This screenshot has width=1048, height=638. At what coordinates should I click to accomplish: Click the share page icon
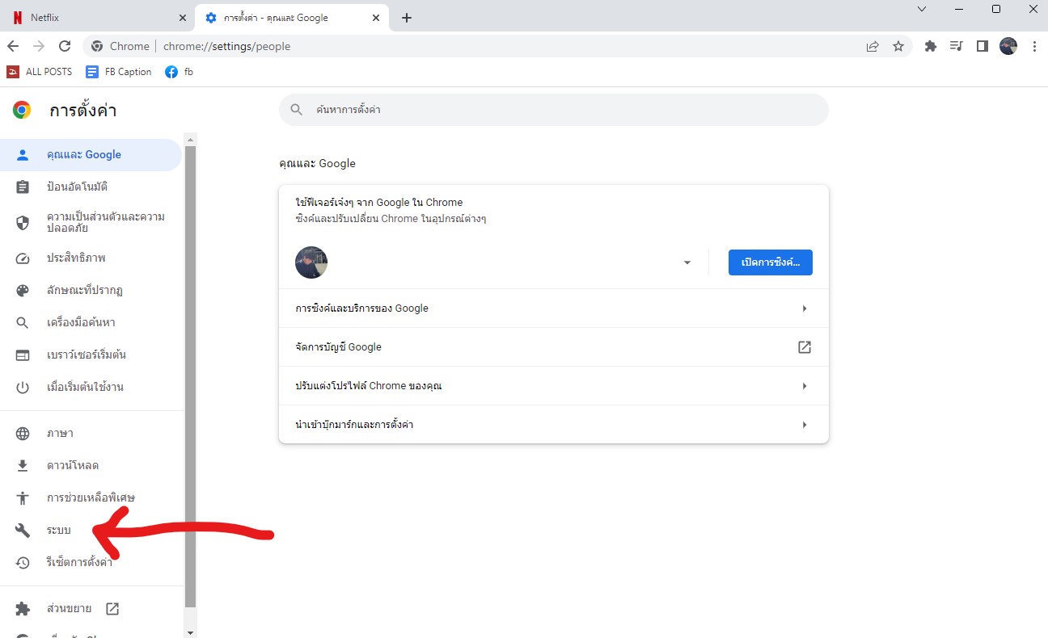(x=873, y=47)
